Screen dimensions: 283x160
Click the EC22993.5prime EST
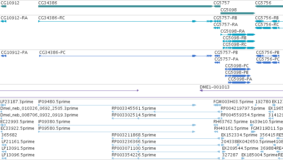[x=17, y=122]
